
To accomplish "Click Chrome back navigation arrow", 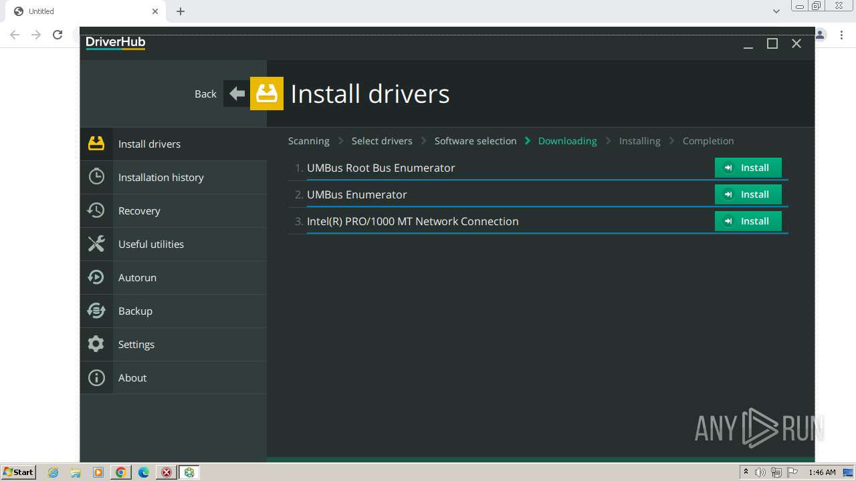I will [x=15, y=35].
